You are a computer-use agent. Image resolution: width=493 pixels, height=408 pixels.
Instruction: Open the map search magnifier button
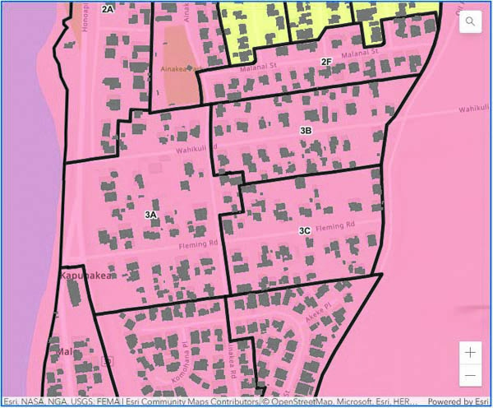[x=470, y=21]
